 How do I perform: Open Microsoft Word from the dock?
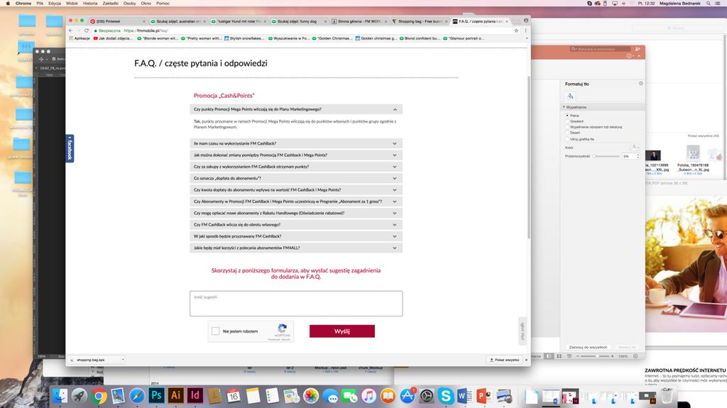[464, 395]
